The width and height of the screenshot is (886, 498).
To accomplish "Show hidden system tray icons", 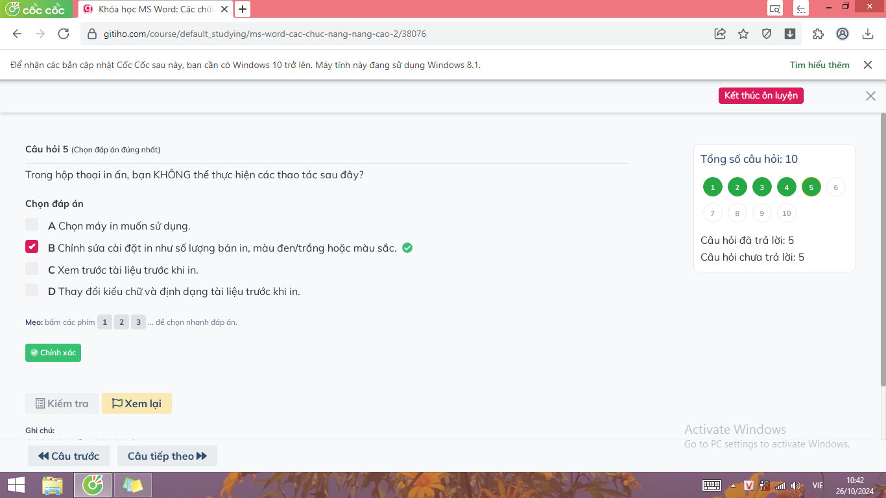I will click(x=733, y=485).
